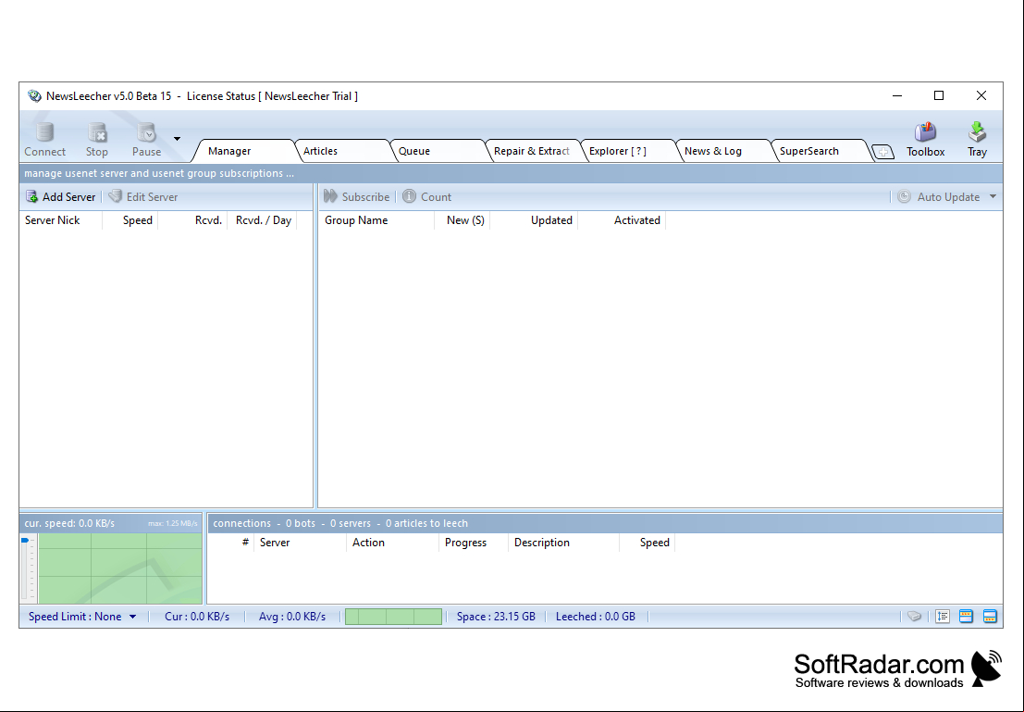The image size is (1024, 712).
Task: Click the top panel layout icon in status bar
Action: (x=966, y=617)
